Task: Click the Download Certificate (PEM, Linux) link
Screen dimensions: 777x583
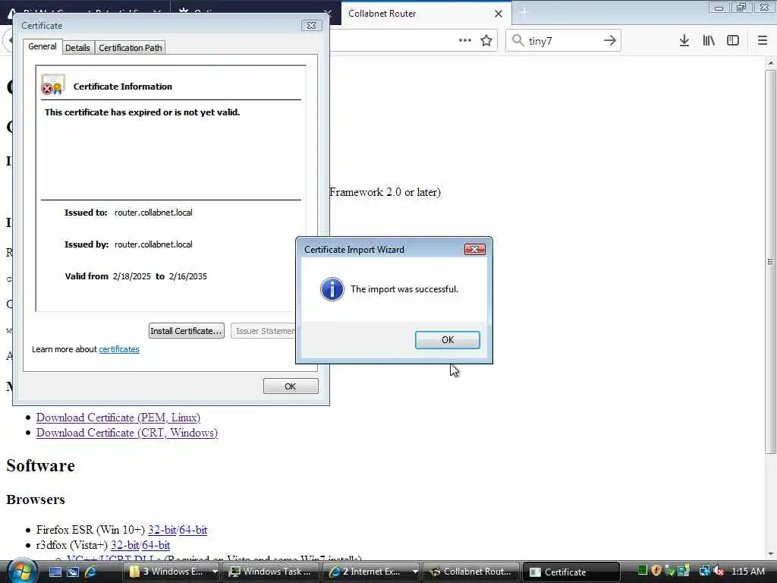Action: [x=118, y=418]
